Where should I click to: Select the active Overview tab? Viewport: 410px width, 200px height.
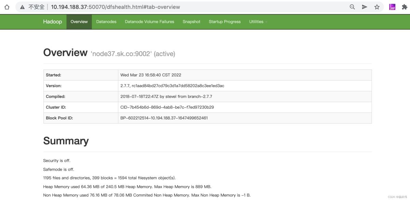click(79, 22)
